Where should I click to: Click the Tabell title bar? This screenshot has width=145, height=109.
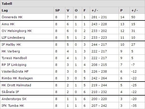[x=72, y=4]
